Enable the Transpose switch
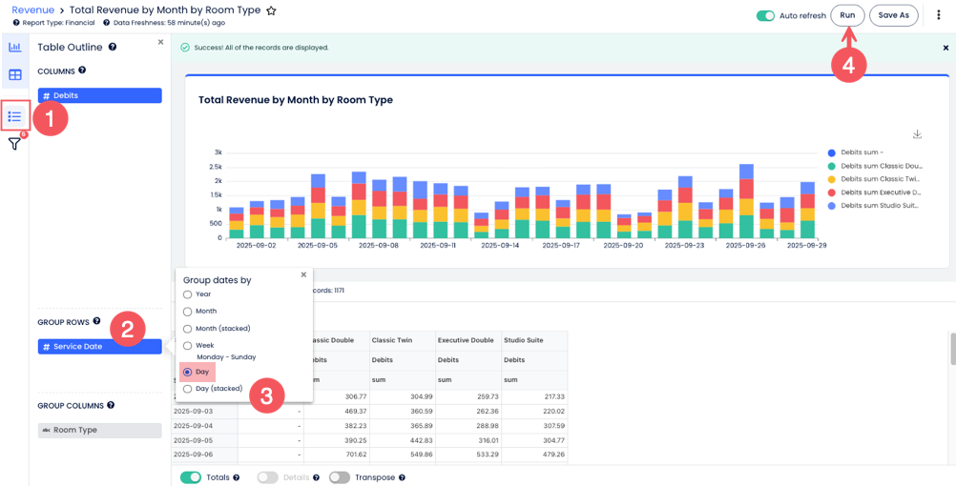Viewport: 956px width, 486px height. pyautogui.click(x=340, y=477)
